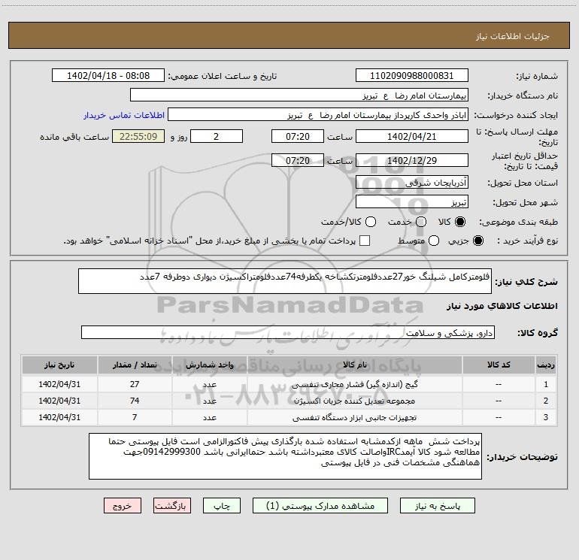
Task: Click the countdown timer 22:55:09
Action: pyautogui.click(x=138, y=136)
